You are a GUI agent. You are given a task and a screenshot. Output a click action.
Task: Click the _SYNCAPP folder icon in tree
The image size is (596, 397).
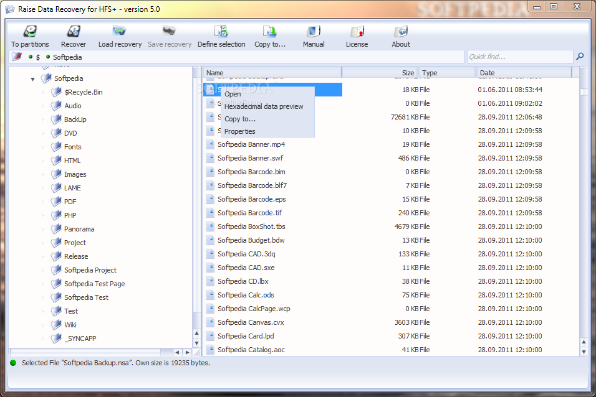[56, 338]
